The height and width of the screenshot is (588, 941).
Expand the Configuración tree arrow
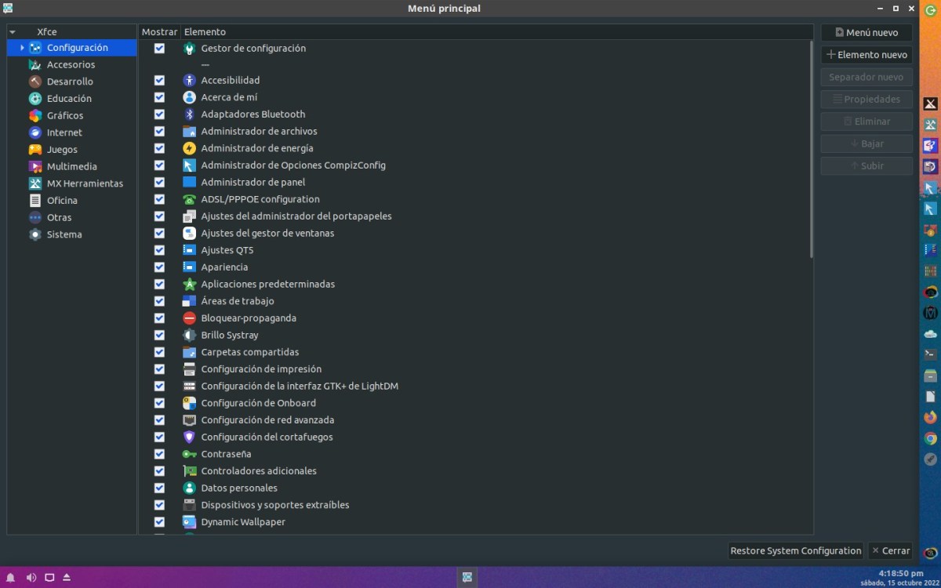(x=22, y=48)
